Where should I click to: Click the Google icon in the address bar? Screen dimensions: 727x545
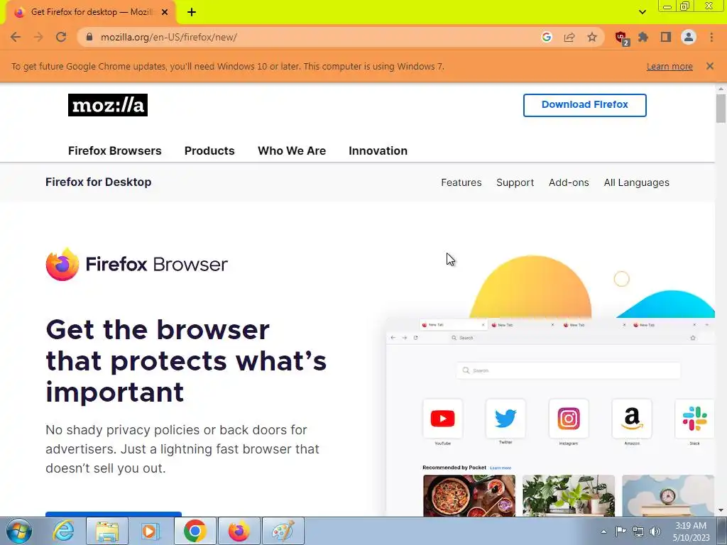pyautogui.click(x=547, y=37)
